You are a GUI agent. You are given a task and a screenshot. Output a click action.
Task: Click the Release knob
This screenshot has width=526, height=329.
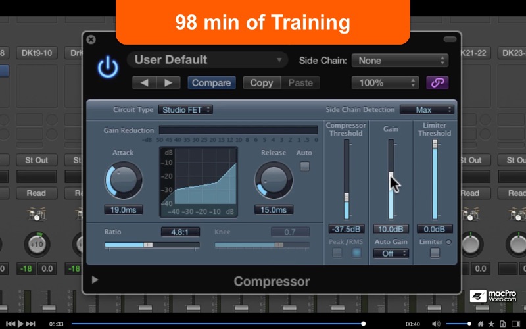(274, 180)
